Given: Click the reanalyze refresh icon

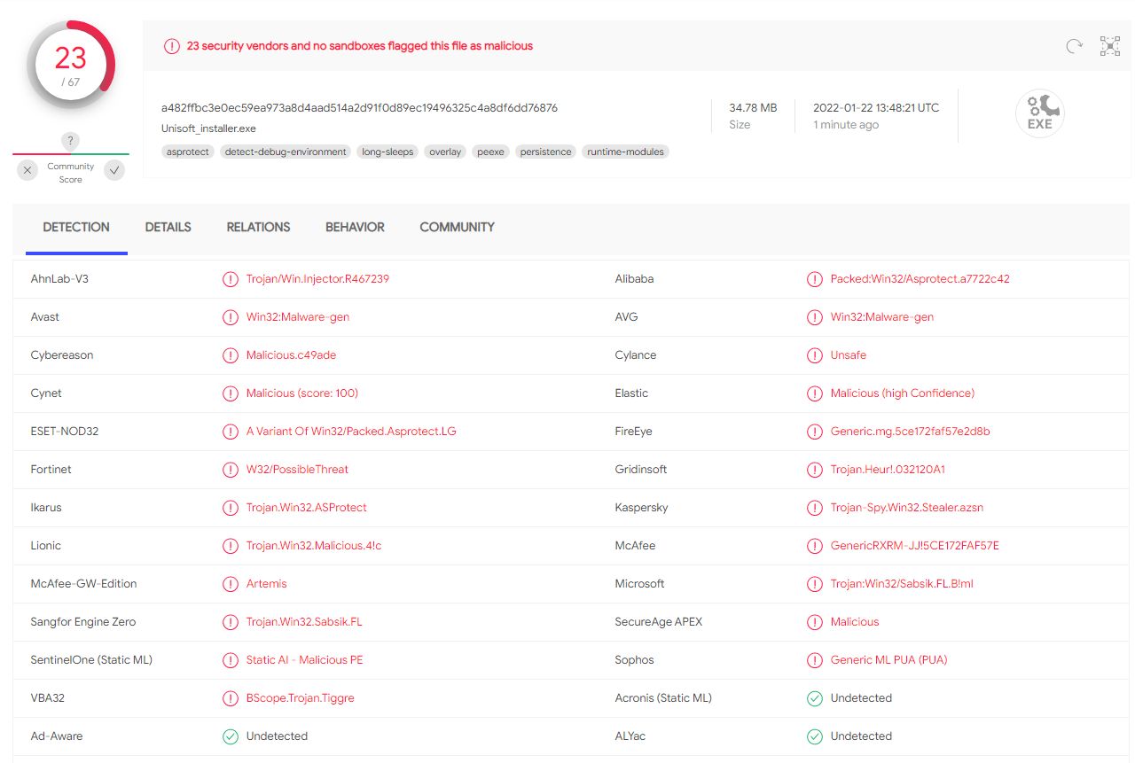Looking at the screenshot, I should click(1074, 47).
